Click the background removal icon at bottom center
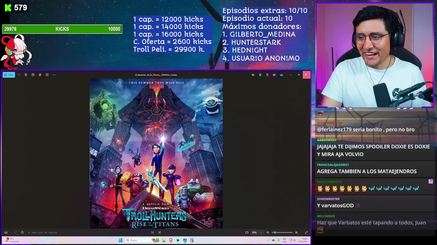 coord(159,232)
